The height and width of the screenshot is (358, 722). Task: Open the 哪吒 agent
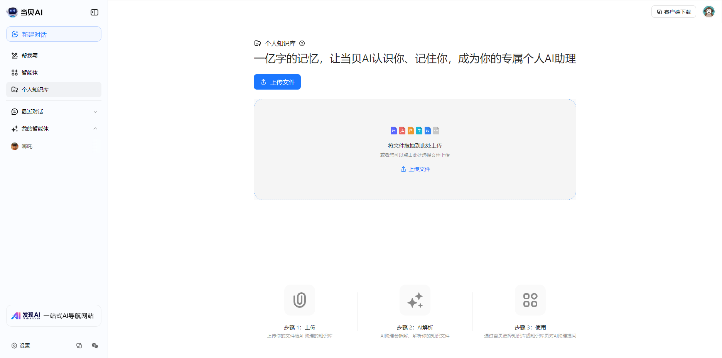point(27,146)
